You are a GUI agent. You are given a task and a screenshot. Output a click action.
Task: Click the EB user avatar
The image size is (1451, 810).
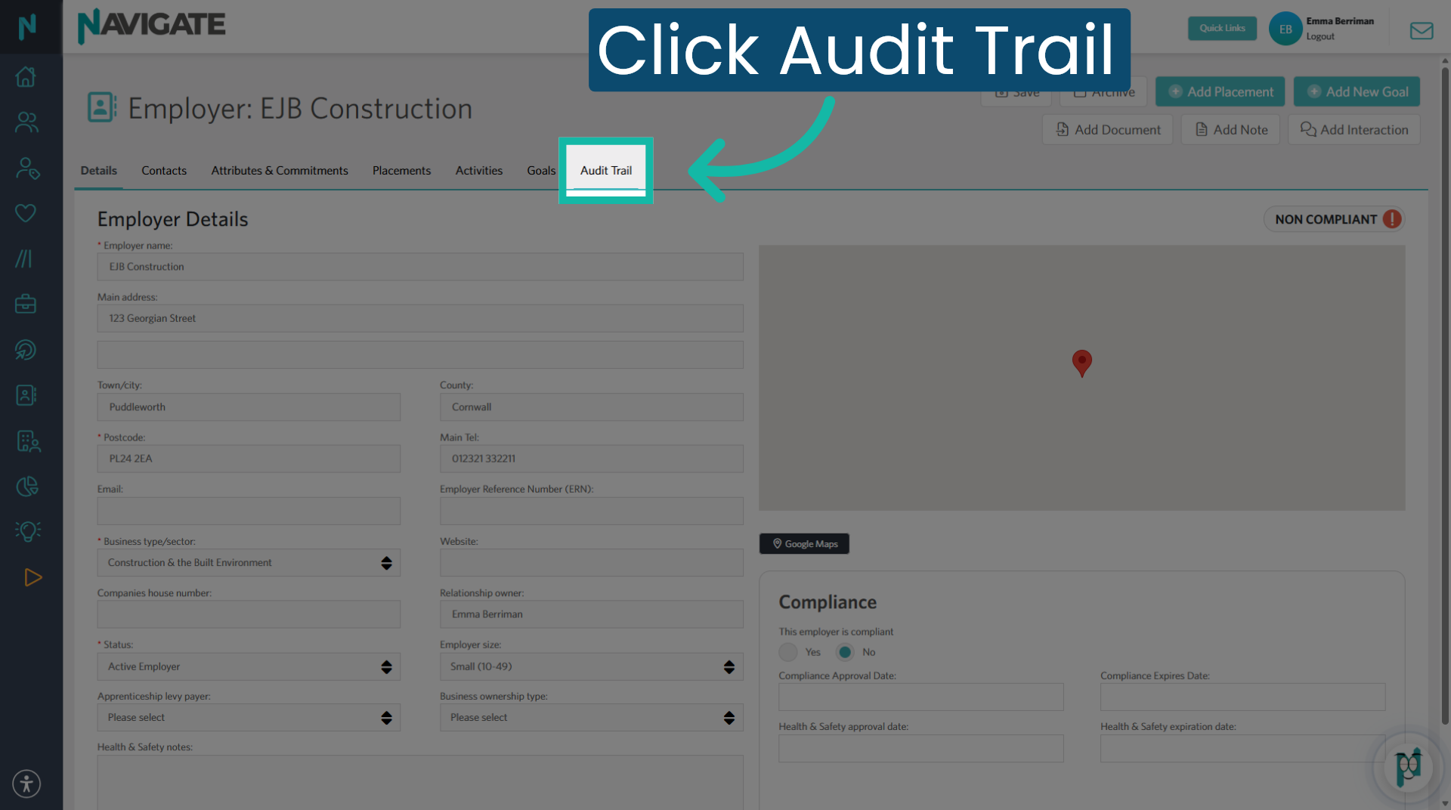click(1285, 29)
